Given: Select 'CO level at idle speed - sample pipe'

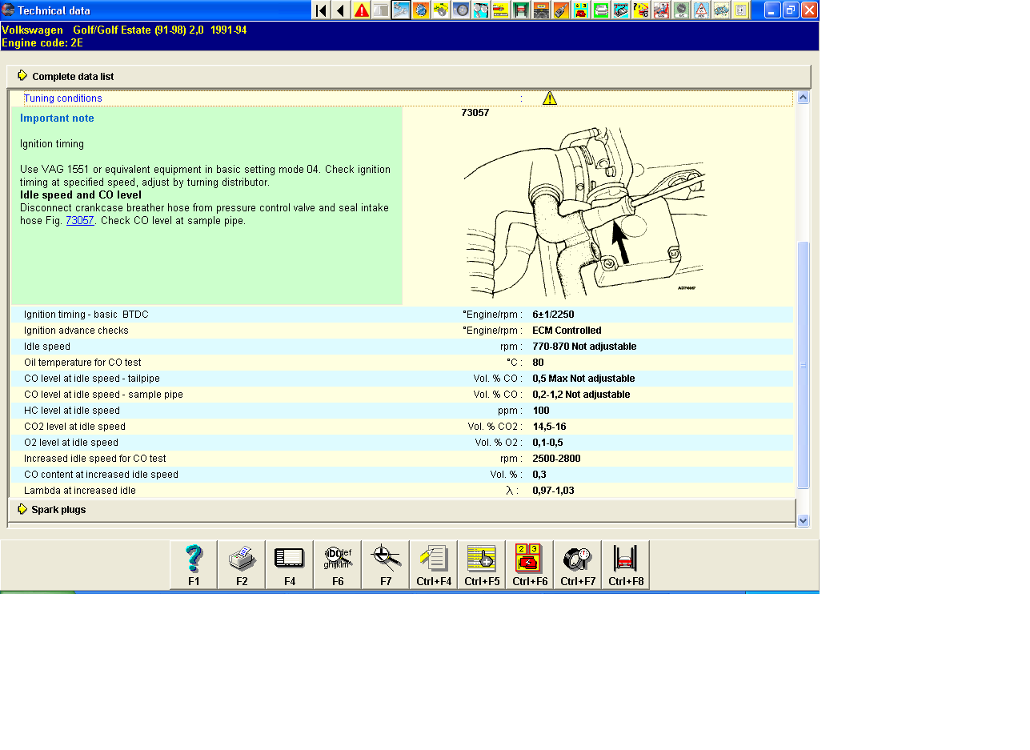Looking at the screenshot, I should tap(103, 395).
